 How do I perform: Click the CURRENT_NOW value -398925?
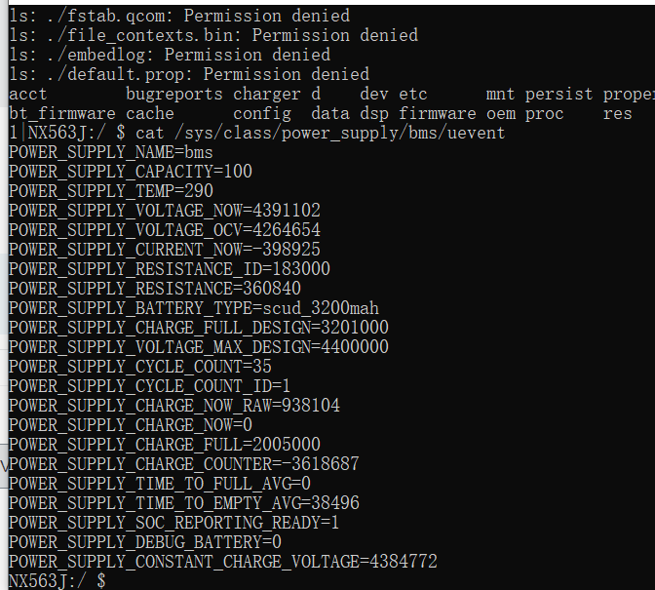tap(281, 250)
